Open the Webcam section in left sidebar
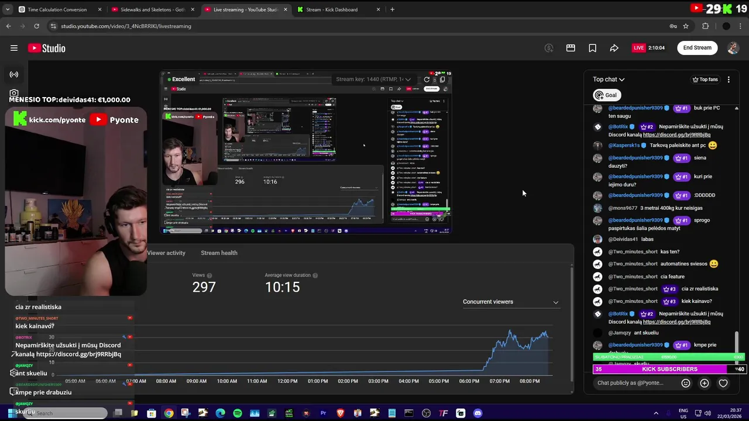The image size is (749, 421). tap(14, 93)
